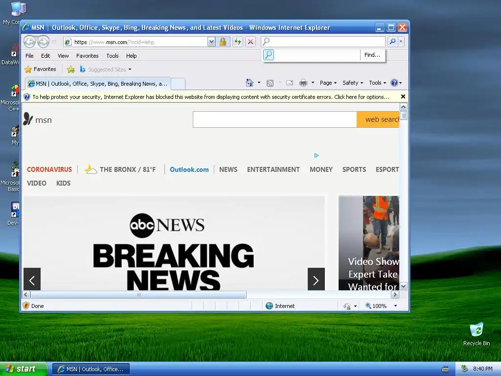Expand the address bar history dropdown
The height and width of the screenshot is (376, 501).
(x=211, y=42)
